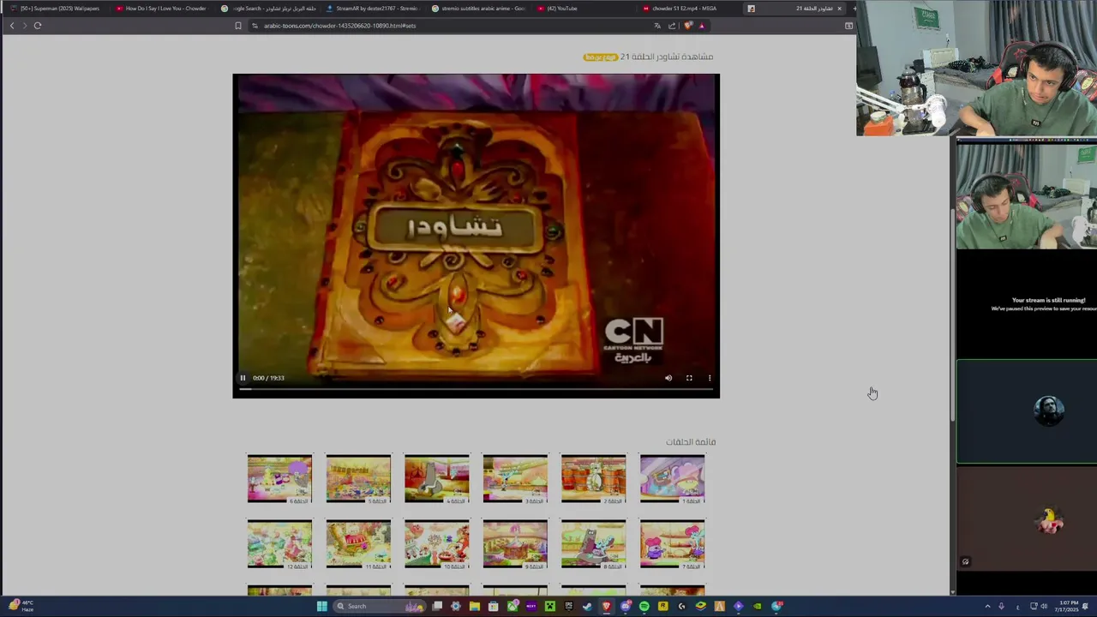Screen dimensions: 1097x617
Task: Open episode 3 thumbnail
Action: [x=515, y=478]
